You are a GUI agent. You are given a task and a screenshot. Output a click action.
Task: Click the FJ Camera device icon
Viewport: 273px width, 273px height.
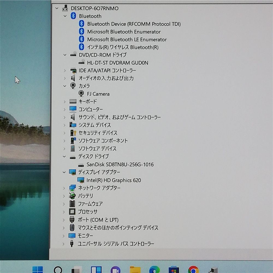[x=81, y=94]
